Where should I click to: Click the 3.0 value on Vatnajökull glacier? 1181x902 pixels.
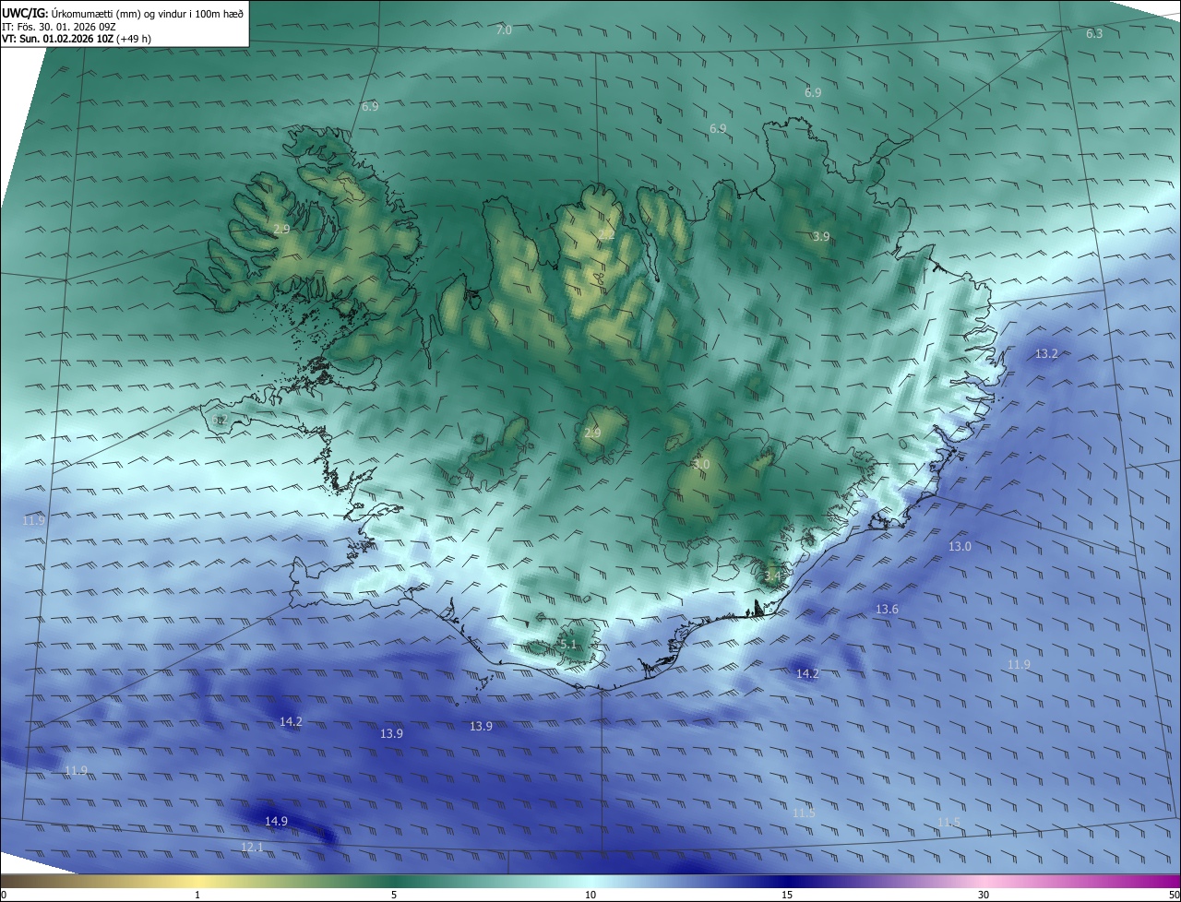click(x=701, y=465)
